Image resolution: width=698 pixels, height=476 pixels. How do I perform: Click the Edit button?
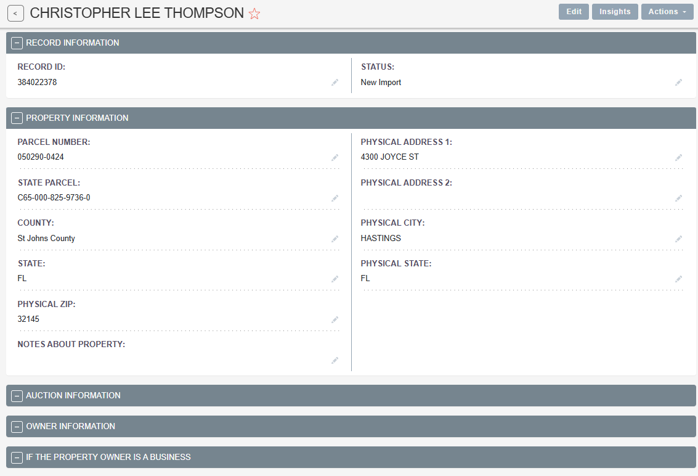tap(574, 12)
